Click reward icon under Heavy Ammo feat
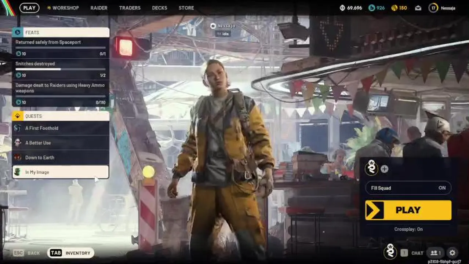 click(18, 102)
